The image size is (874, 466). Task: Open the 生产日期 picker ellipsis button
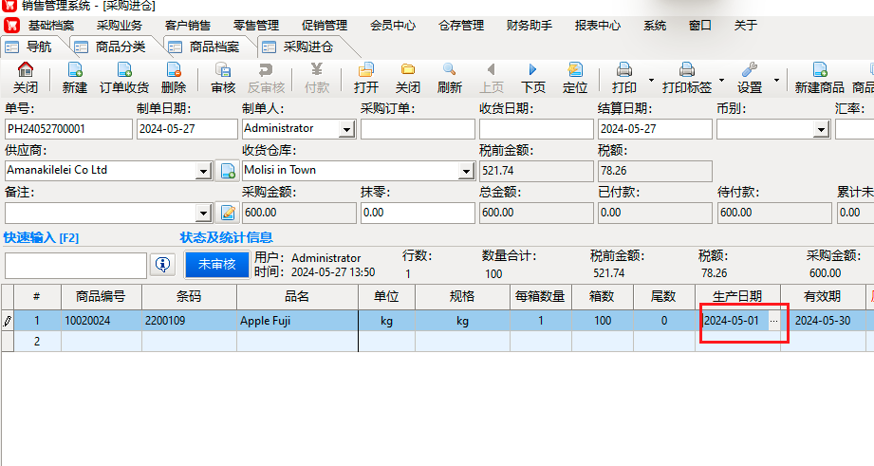click(773, 321)
